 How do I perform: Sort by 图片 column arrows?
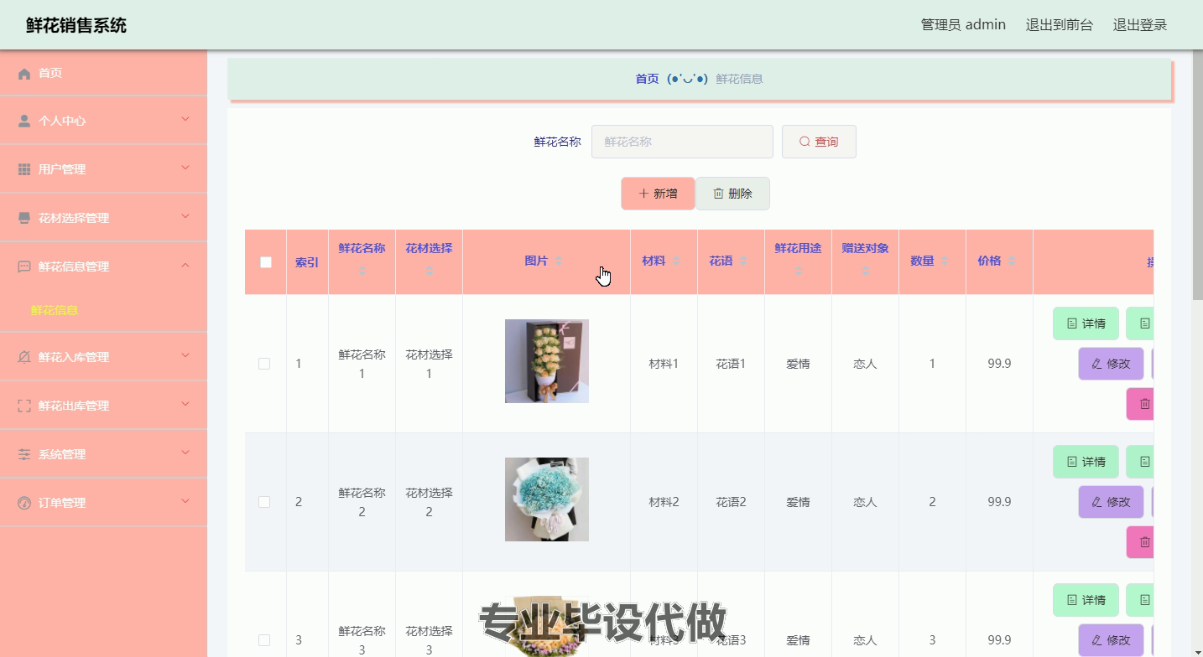pyautogui.click(x=559, y=261)
